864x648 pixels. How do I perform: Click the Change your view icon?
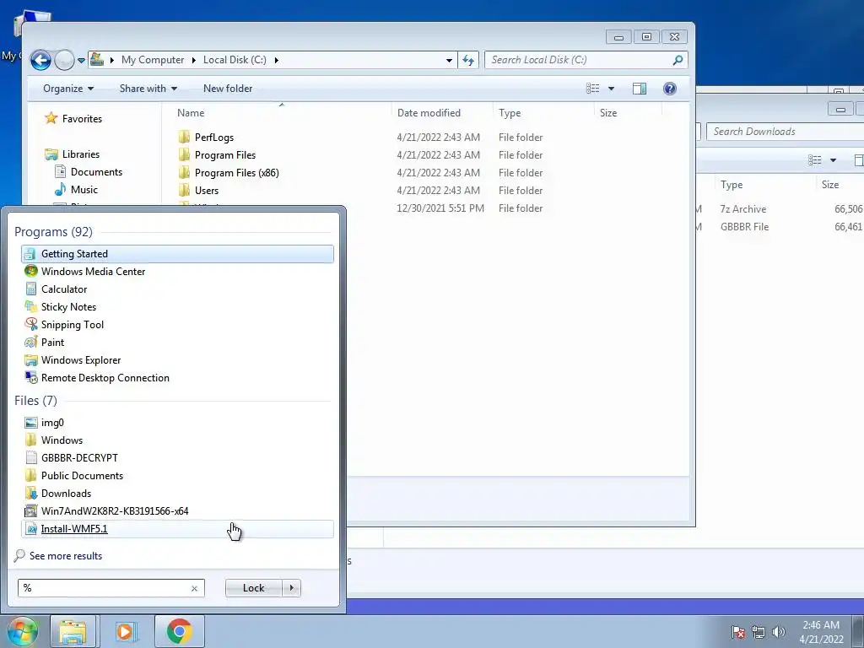click(593, 88)
